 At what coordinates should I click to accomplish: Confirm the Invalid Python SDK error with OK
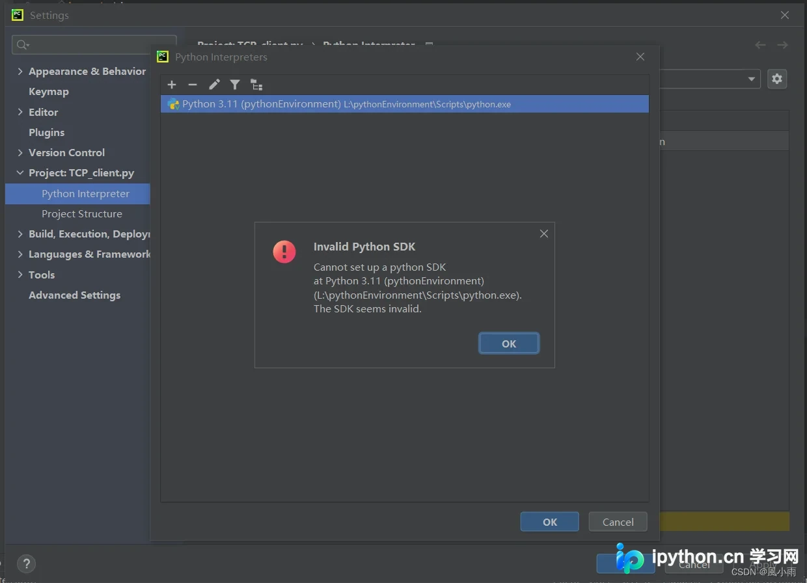point(509,344)
